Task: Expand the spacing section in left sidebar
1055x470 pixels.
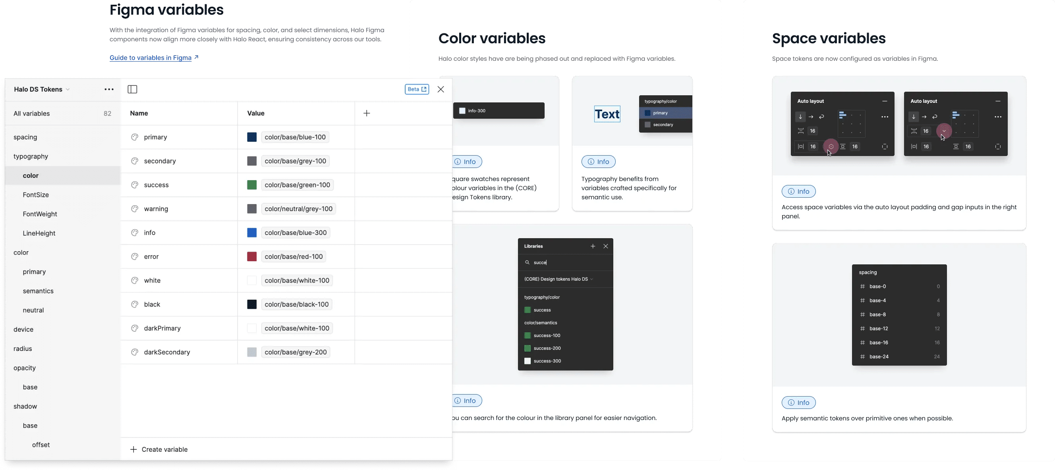Action: [25, 137]
